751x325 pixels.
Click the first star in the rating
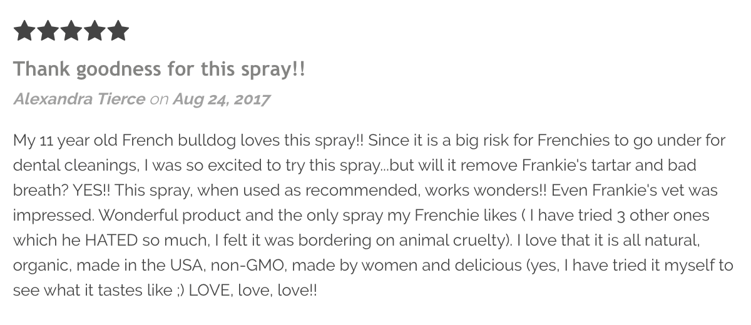24,31
